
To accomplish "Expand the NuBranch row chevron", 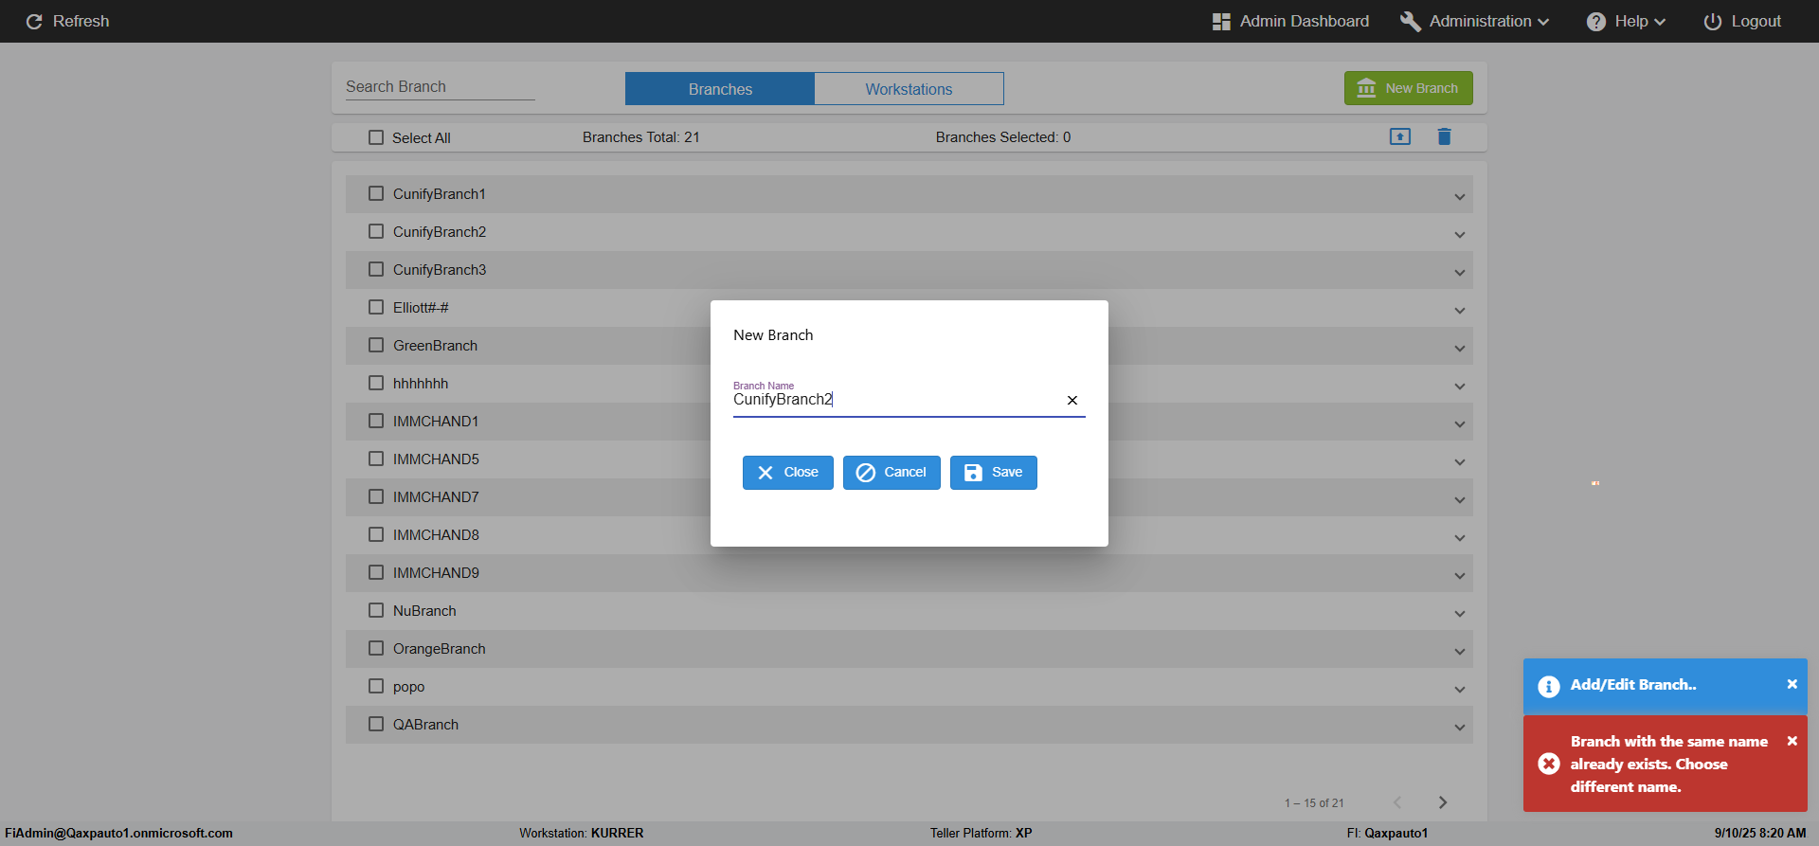I will [1460, 614].
